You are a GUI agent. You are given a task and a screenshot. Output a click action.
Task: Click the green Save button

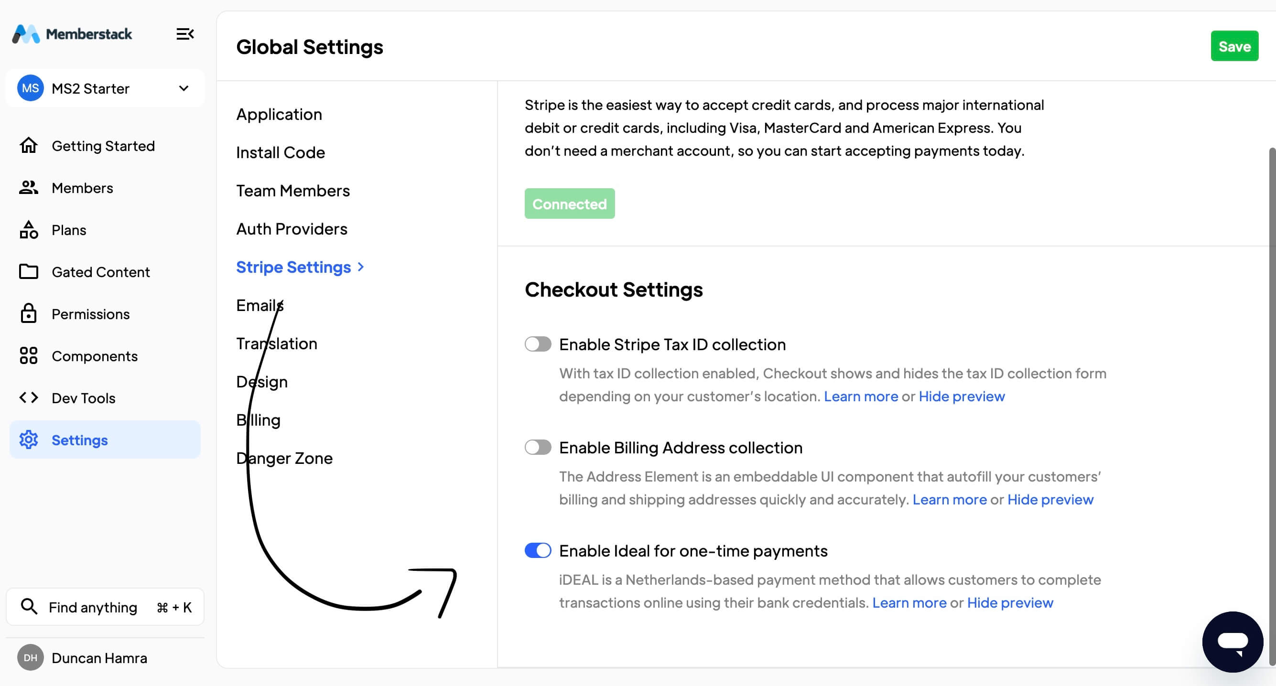1234,46
